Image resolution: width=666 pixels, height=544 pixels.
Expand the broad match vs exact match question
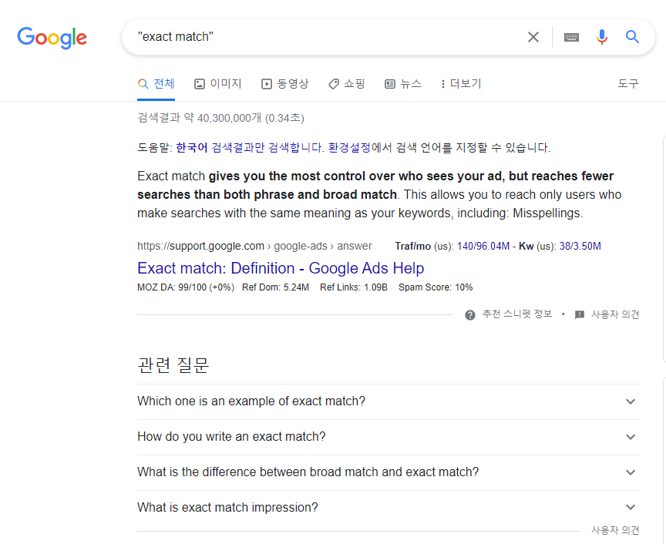(x=388, y=472)
